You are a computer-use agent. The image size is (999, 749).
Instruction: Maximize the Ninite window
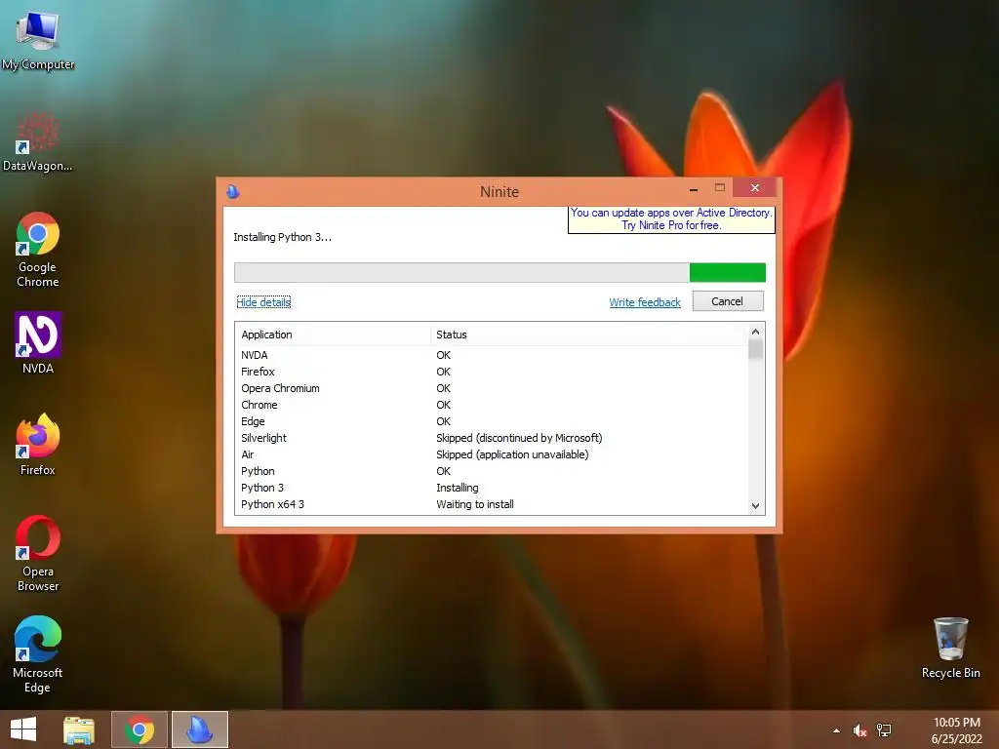click(x=720, y=188)
